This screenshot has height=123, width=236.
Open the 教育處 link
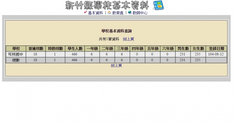[118, 13]
